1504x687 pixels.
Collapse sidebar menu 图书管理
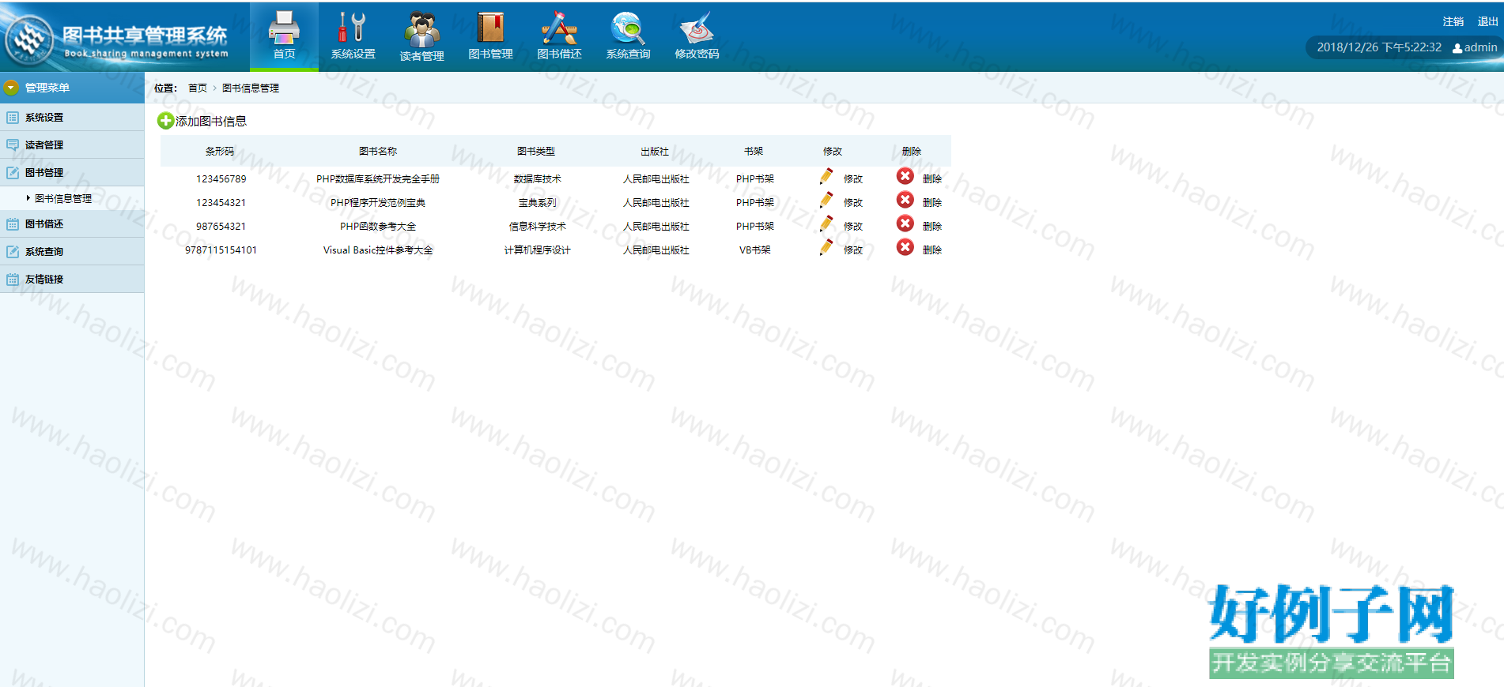coord(72,173)
